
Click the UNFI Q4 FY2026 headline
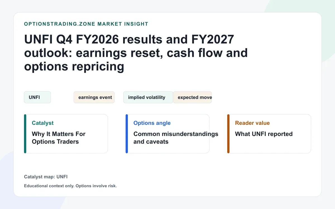tap(136, 53)
